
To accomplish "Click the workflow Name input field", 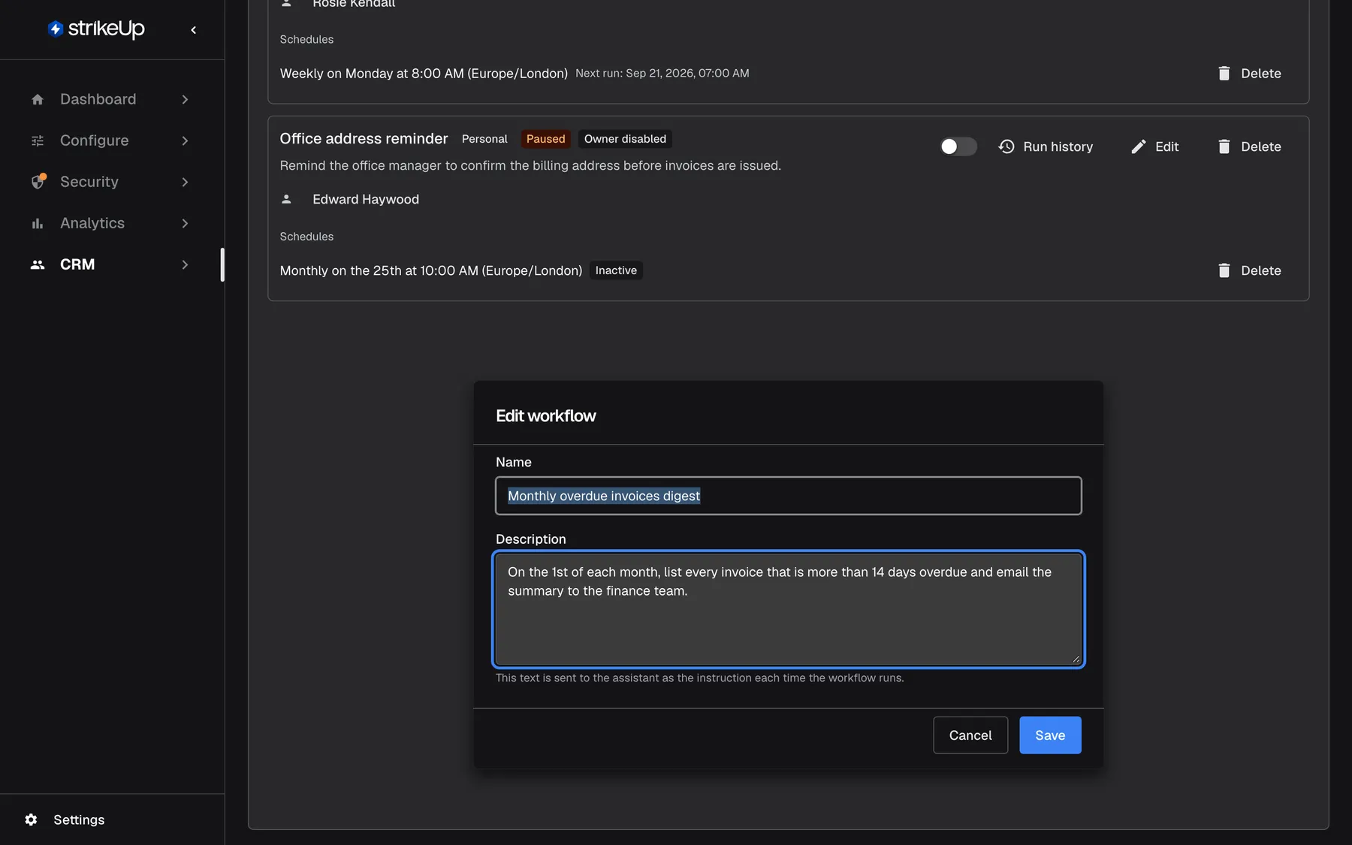I will pos(789,496).
